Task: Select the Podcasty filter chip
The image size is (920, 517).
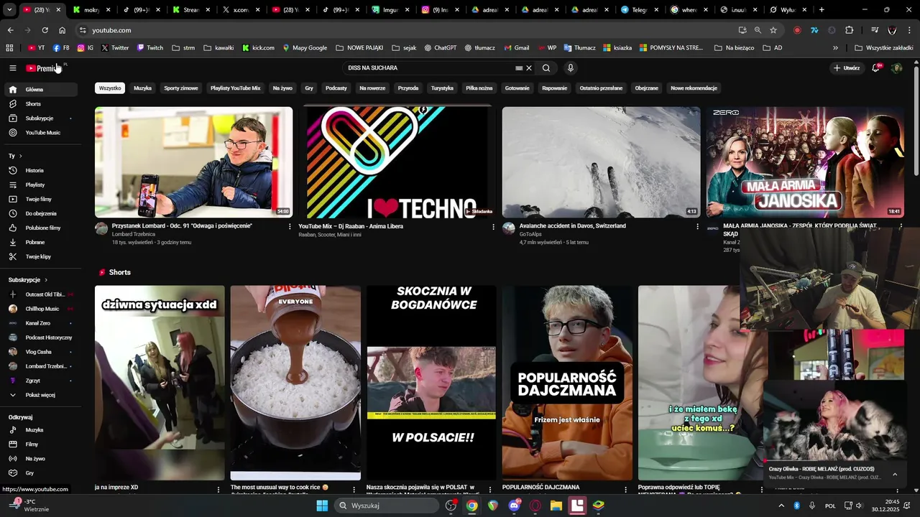Action: [x=336, y=88]
